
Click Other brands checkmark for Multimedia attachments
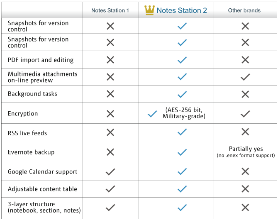point(245,77)
